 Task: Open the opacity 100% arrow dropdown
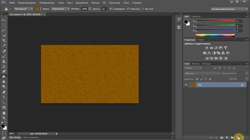[90, 9]
